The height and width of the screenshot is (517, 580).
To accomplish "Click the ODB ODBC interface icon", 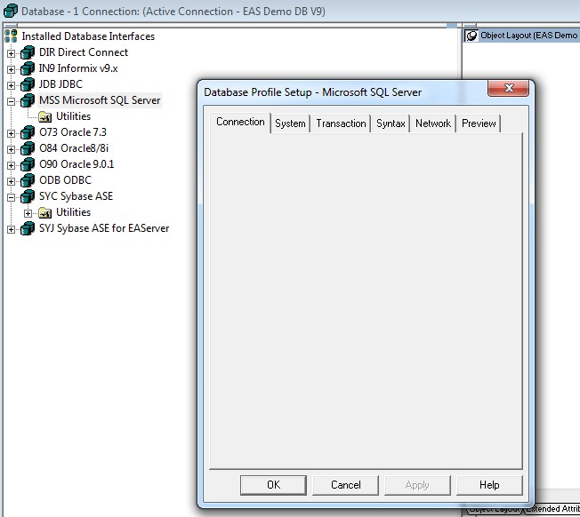I will click(x=28, y=180).
